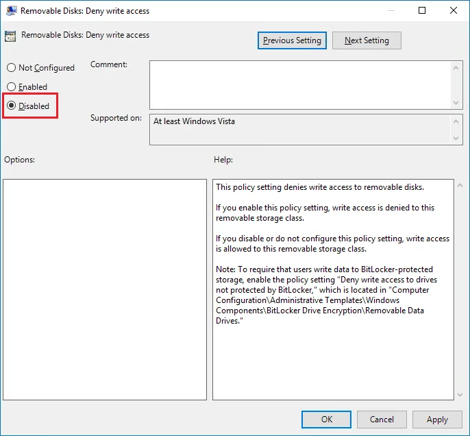Cancel the policy dialog
This screenshot has height=436, width=470.
pos(382,420)
